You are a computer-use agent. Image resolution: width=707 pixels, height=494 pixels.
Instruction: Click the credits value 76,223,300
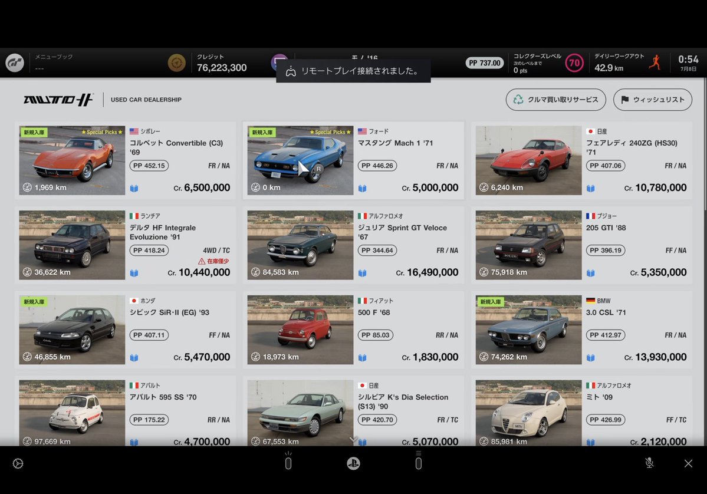(222, 68)
